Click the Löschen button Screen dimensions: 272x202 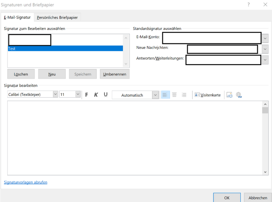(x=21, y=74)
